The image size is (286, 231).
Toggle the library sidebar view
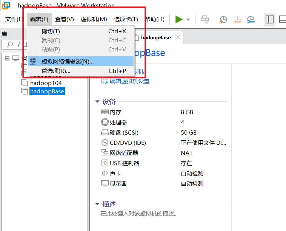coord(269,19)
